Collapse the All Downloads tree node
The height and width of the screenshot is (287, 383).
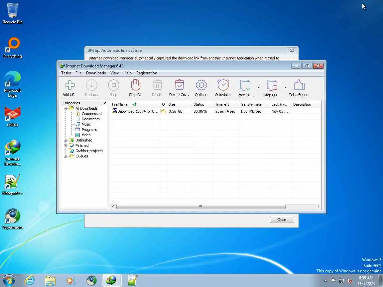coord(65,108)
